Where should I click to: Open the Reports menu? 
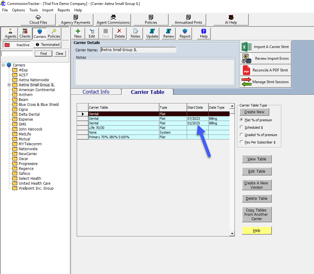coord(63,10)
